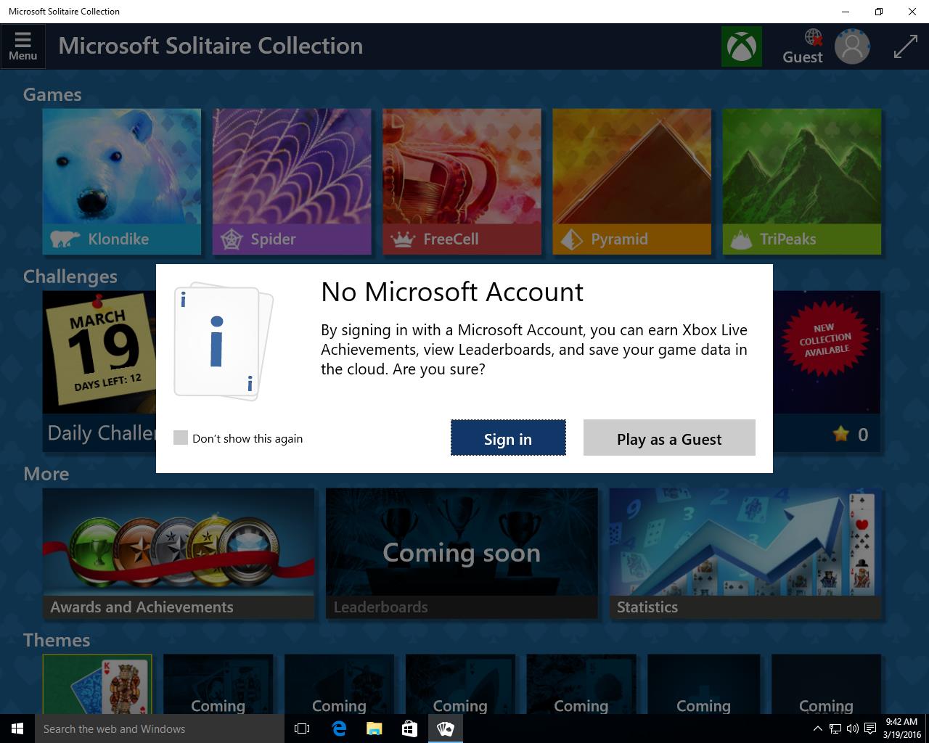Image resolution: width=929 pixels, height=743 pixels.
Task: Open the Klondike game tile
Action: tap(122, 181)
